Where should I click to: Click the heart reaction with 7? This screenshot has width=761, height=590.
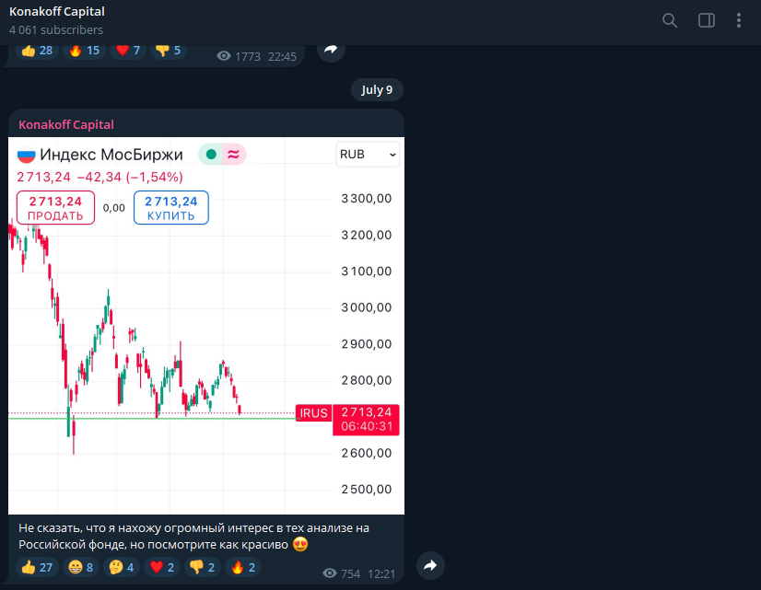[x=128, y=51]
